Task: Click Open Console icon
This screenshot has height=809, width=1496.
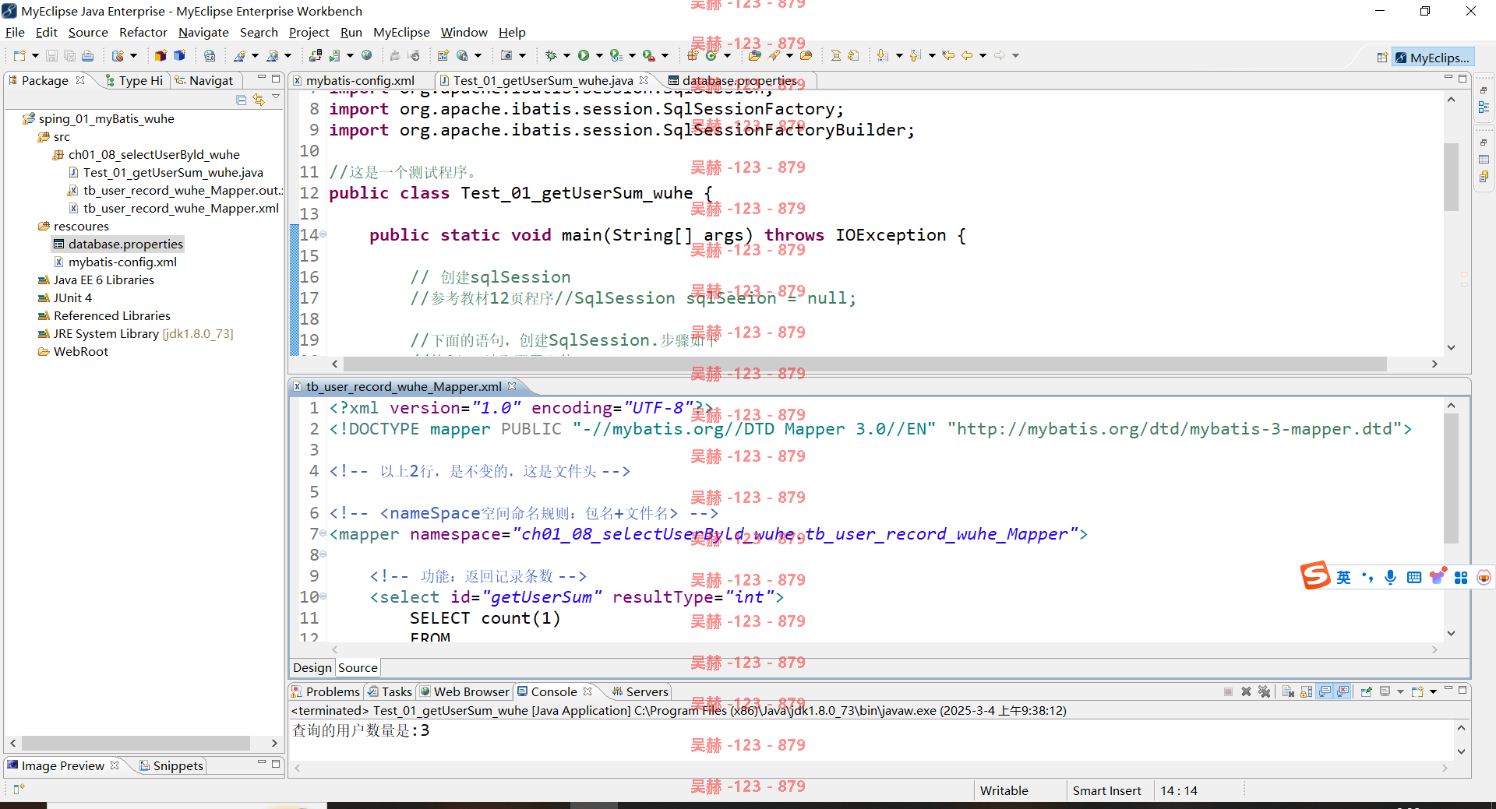Action: click(1417, 691)
